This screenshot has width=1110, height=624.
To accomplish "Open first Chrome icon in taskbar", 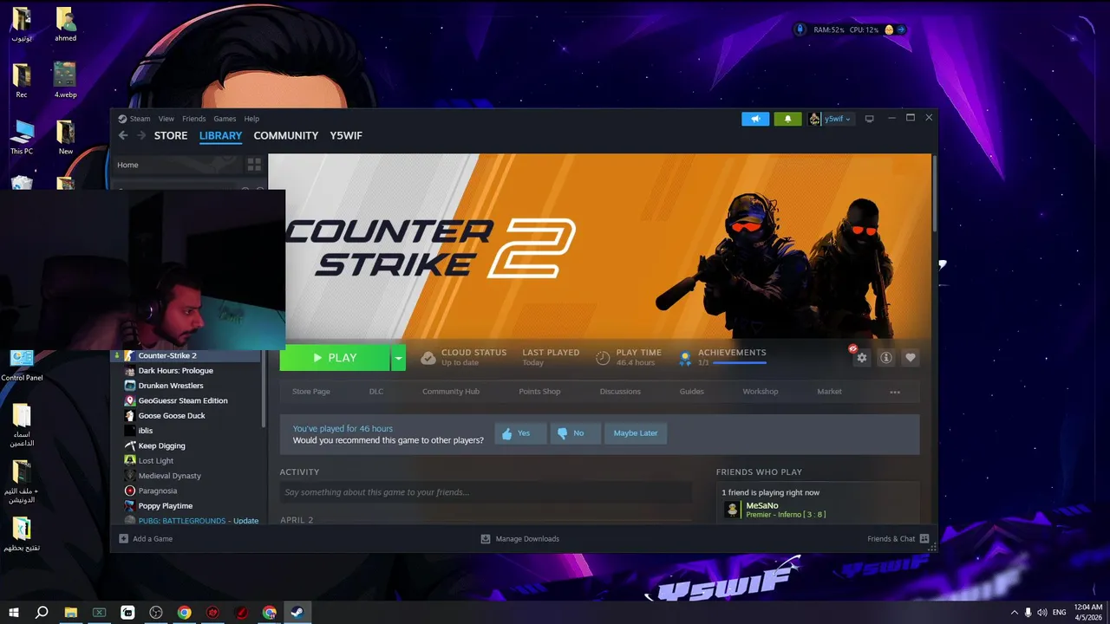I will tap(184, 612).
